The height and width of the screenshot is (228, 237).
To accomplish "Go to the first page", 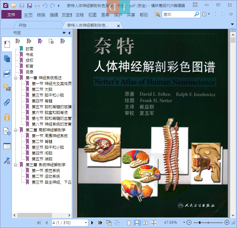I will [39, 223].
